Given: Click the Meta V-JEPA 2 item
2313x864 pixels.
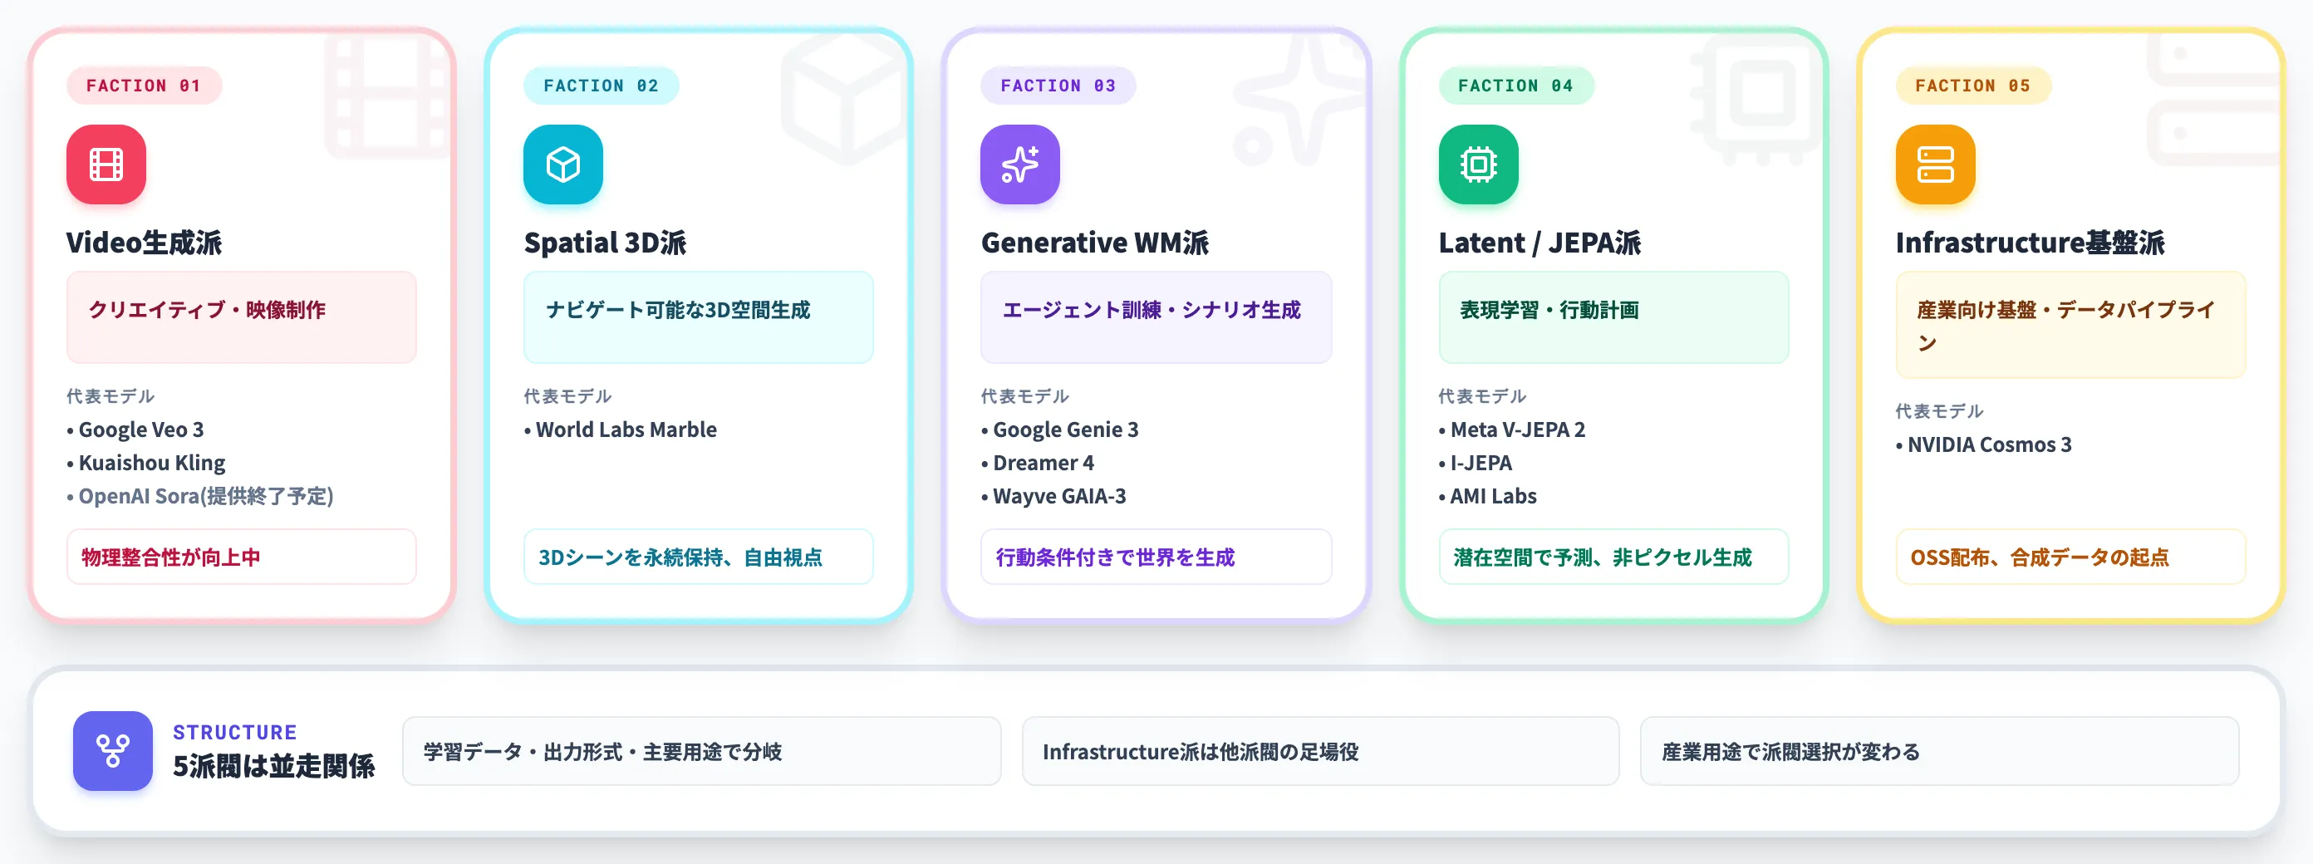Looking at the screenshot, I should click(x=1512, y=430).
